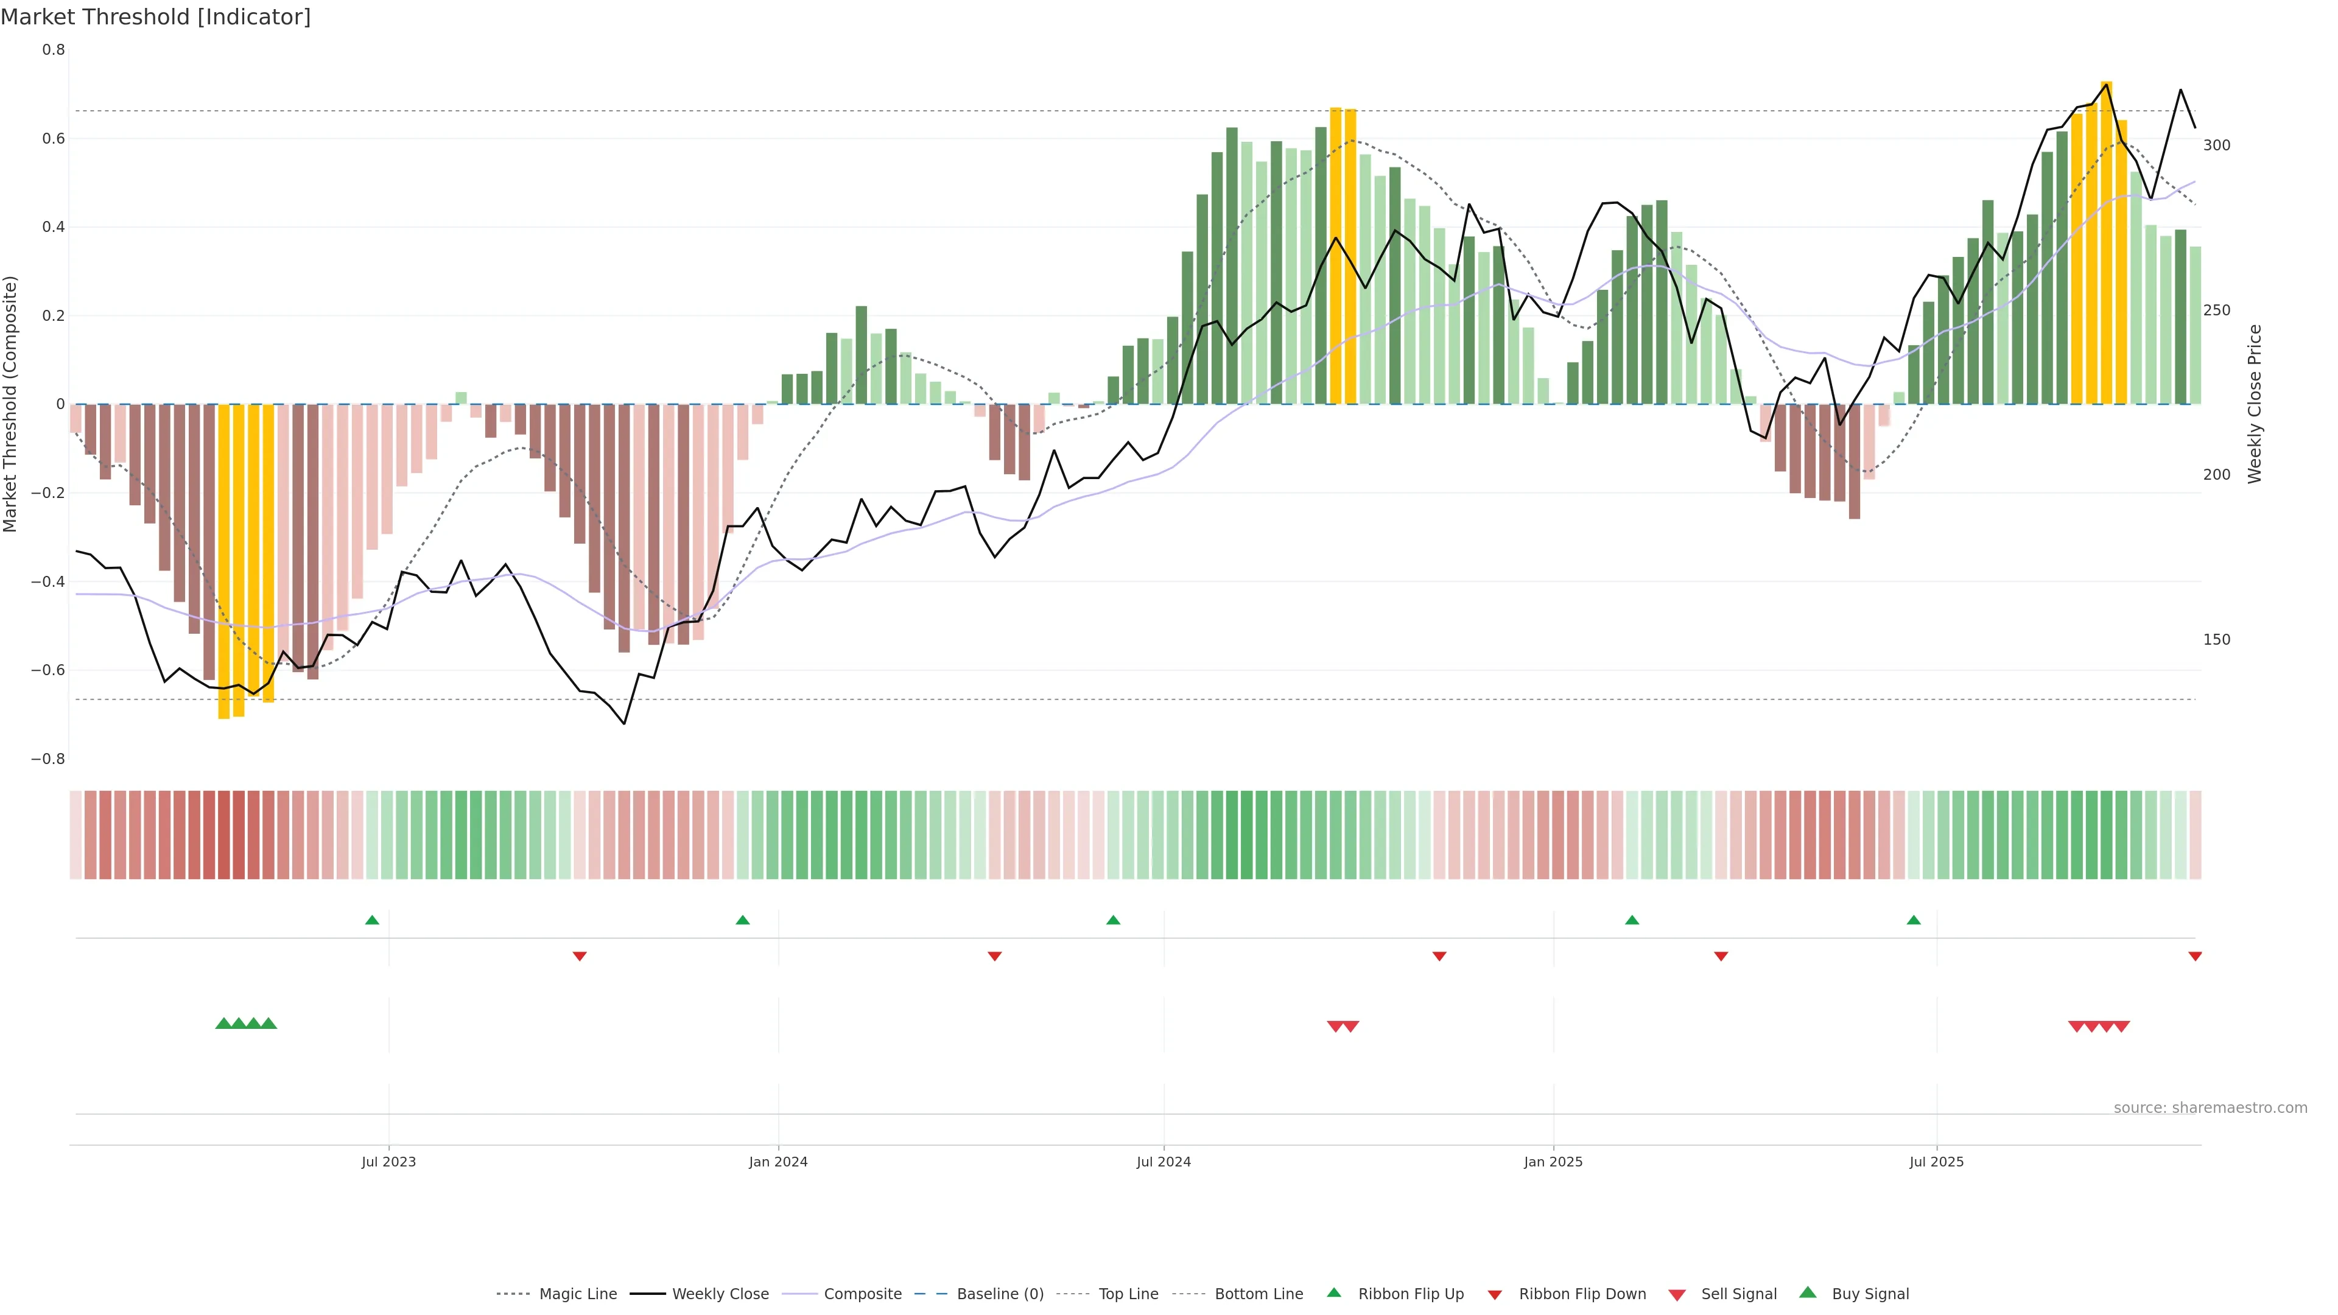Click the Buy Signal legend triangle
Image resolution: width=2338 pixels, height=1315 pixels.
click(1807, 1292)
